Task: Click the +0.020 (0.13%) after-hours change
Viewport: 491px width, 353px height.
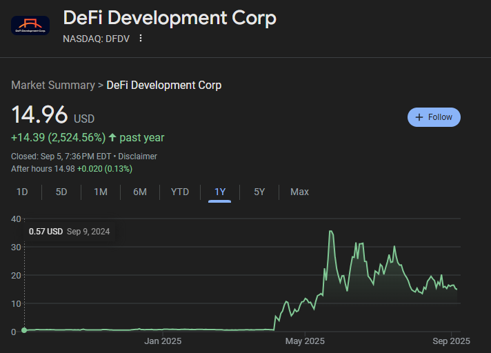Action: (105, 169)
